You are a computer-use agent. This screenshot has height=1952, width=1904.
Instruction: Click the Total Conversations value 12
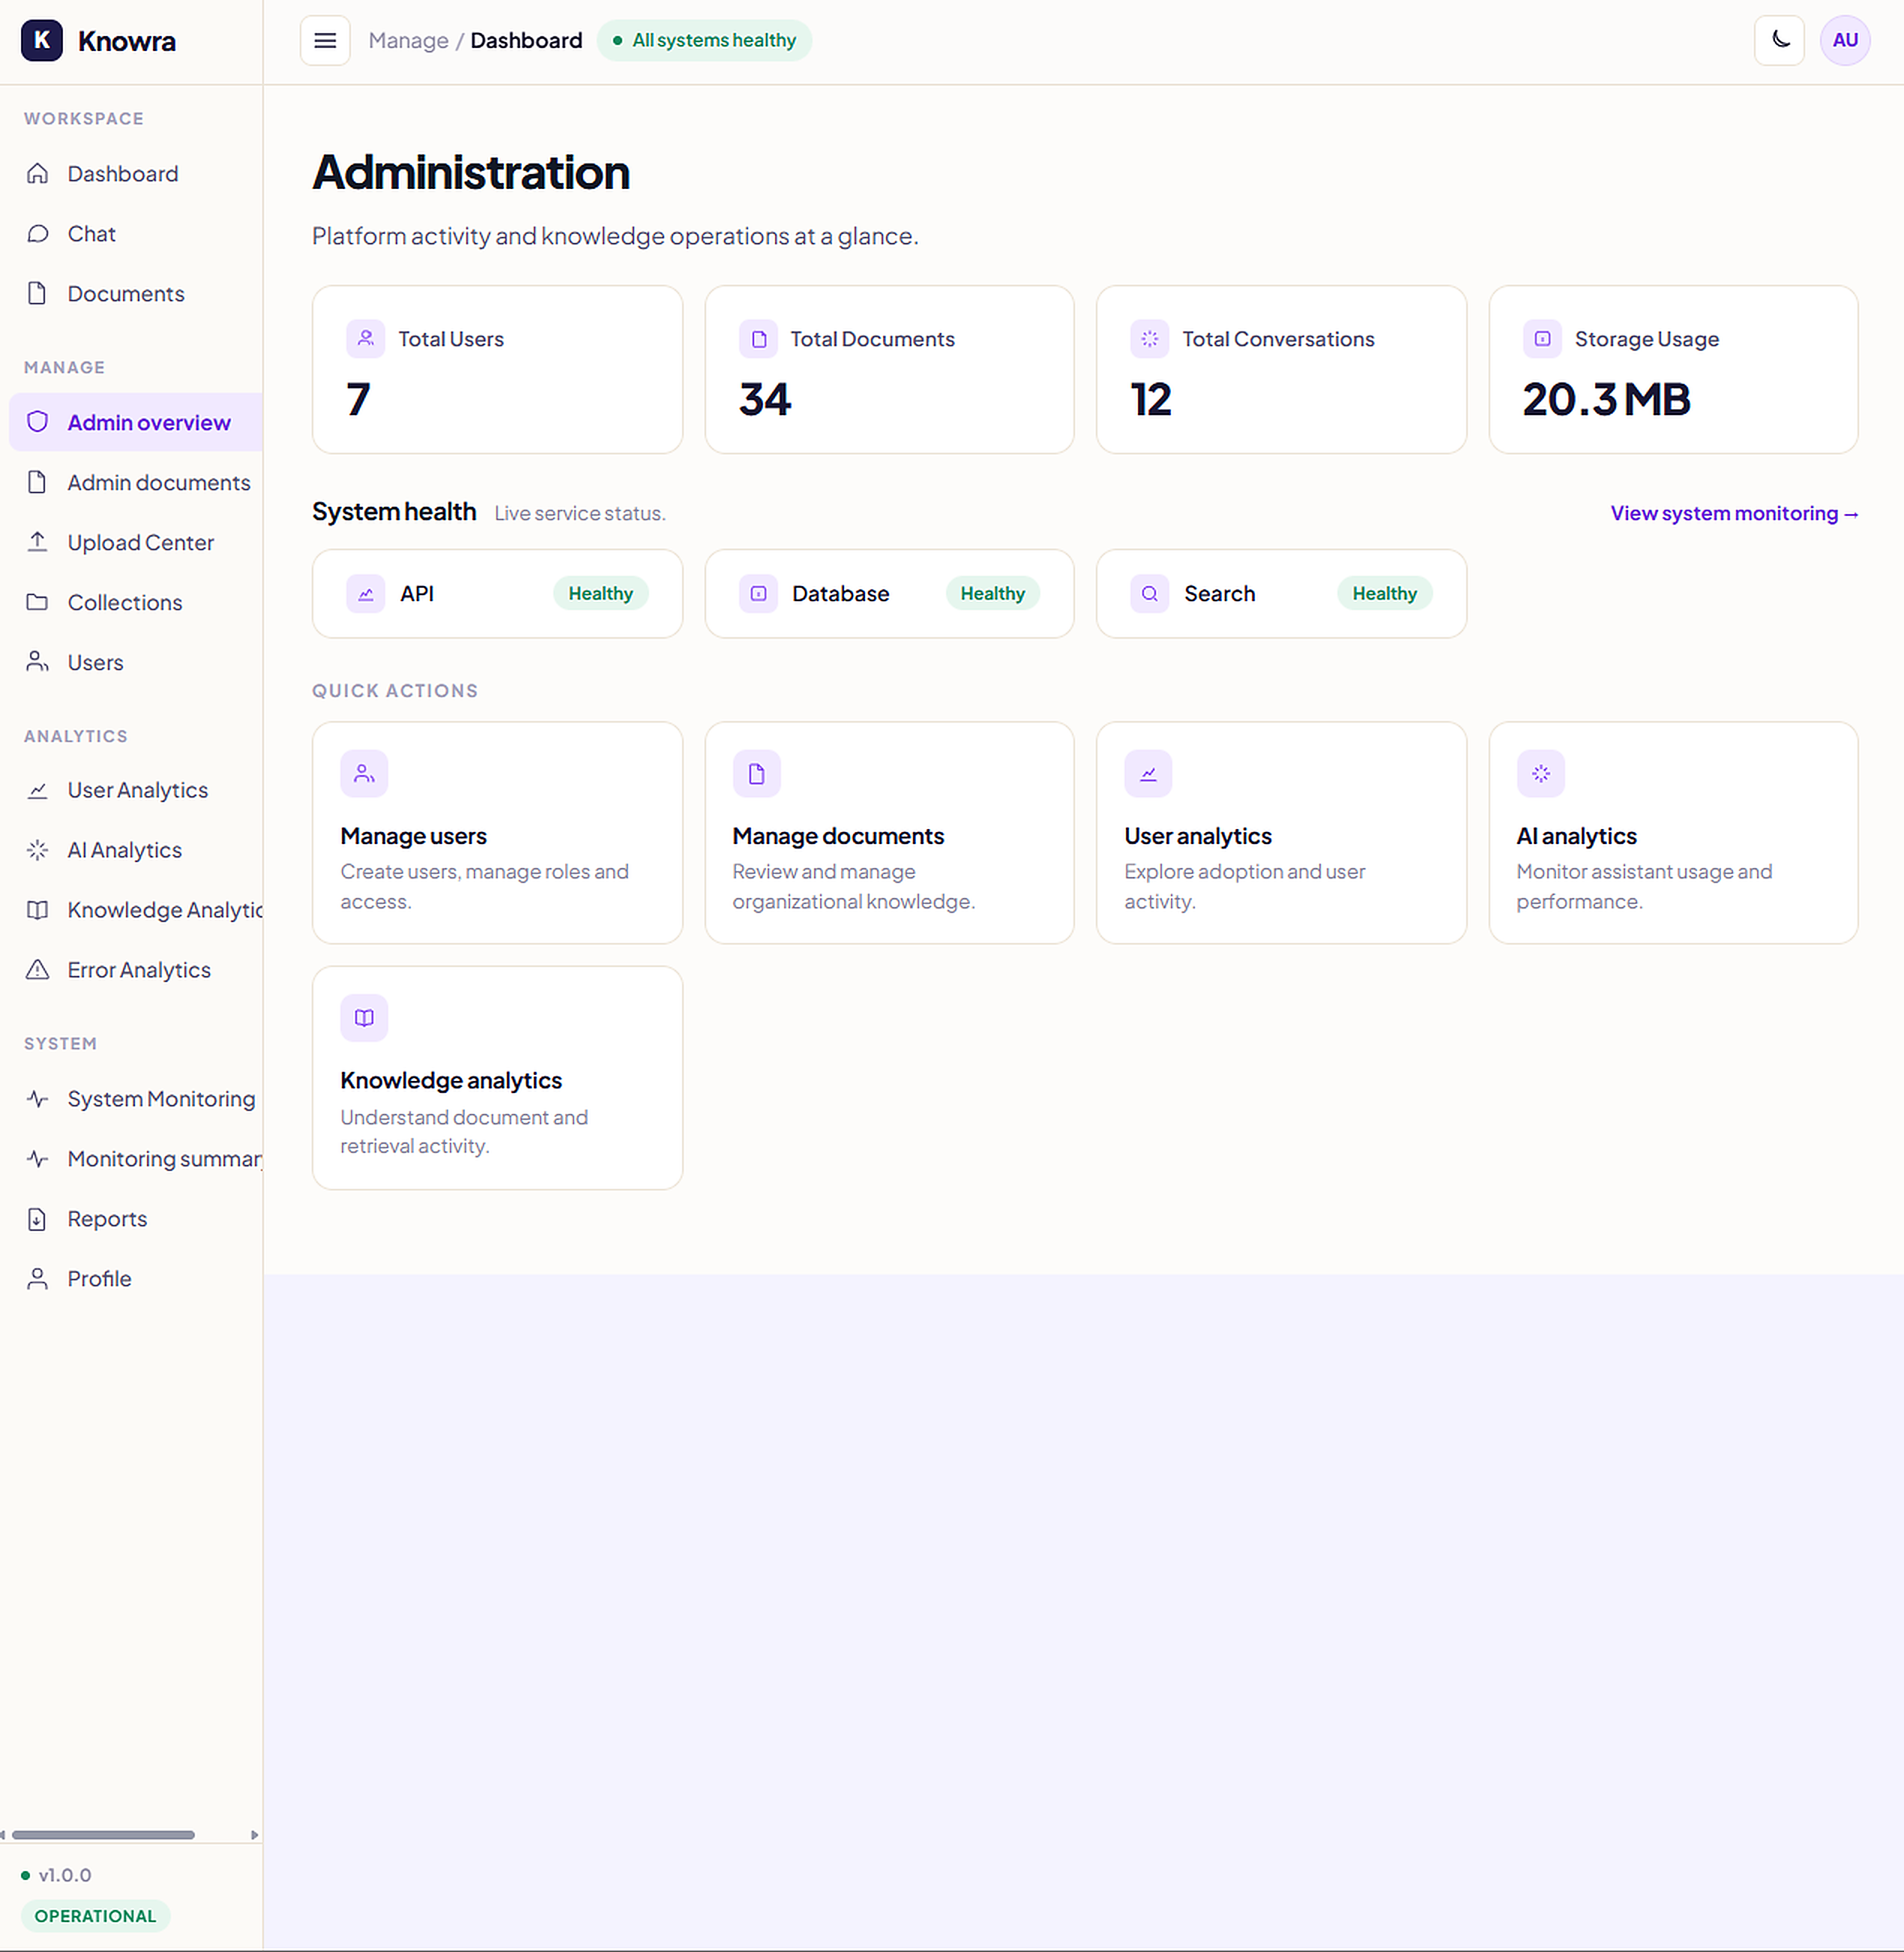1150,399
